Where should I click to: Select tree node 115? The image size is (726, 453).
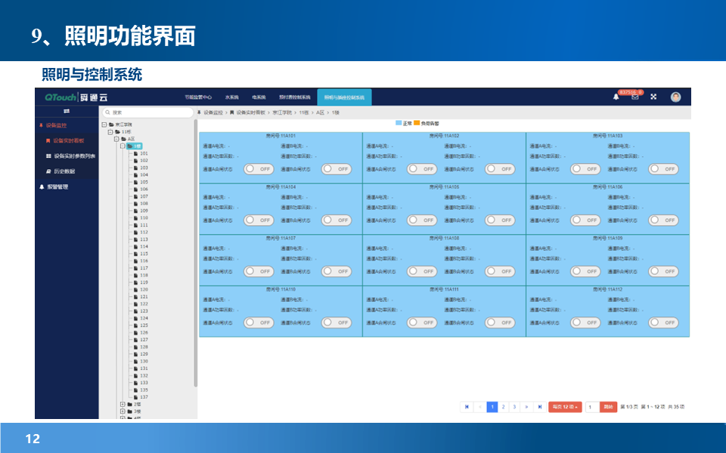[x=144, y=254]
